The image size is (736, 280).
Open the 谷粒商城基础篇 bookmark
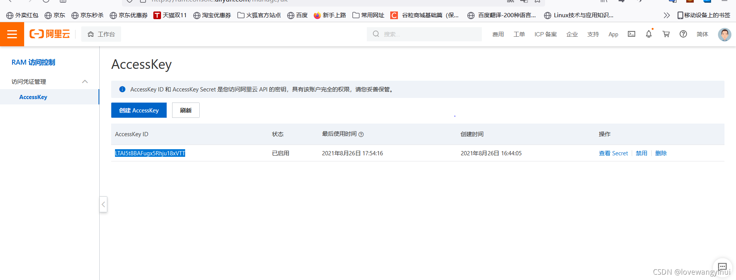coord(425,15)
